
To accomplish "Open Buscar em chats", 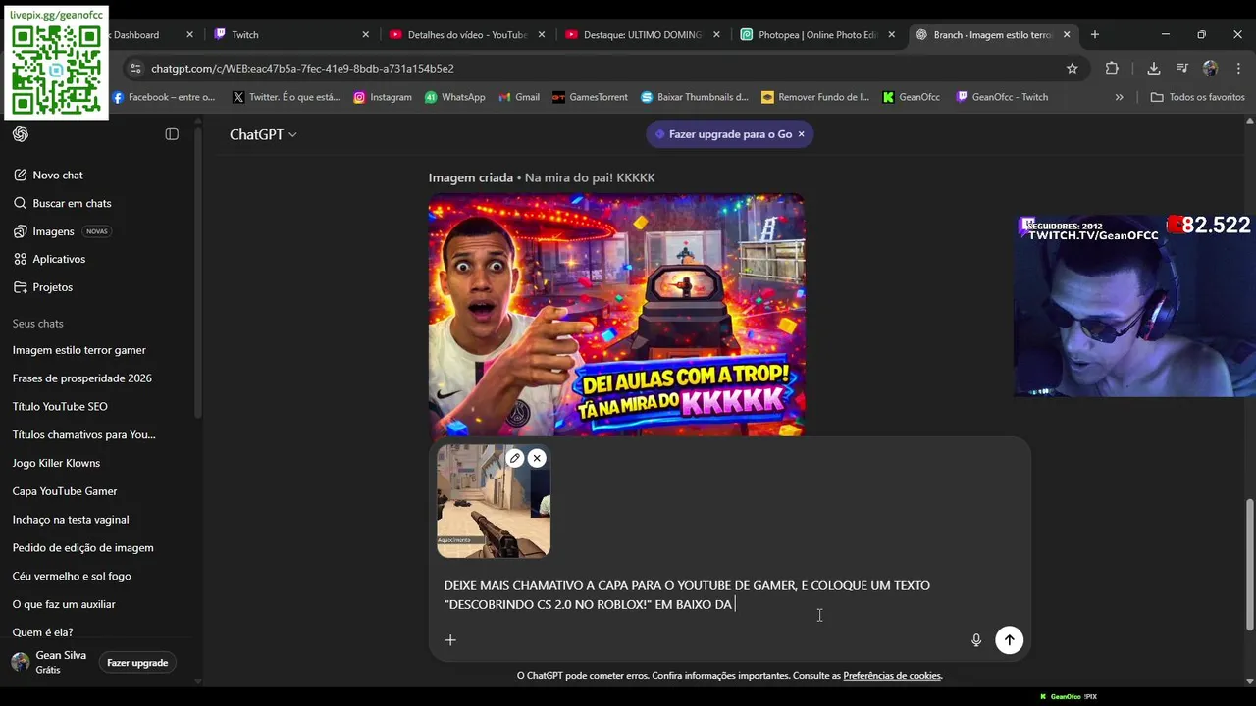I will [72, 203].
